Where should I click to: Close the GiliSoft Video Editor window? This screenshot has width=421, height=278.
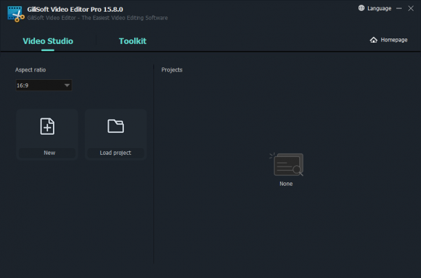click(x=411, y=8)
